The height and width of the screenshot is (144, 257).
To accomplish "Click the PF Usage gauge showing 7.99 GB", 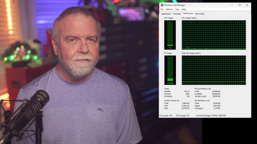I will pyautogui.click(x=170, y=70).
